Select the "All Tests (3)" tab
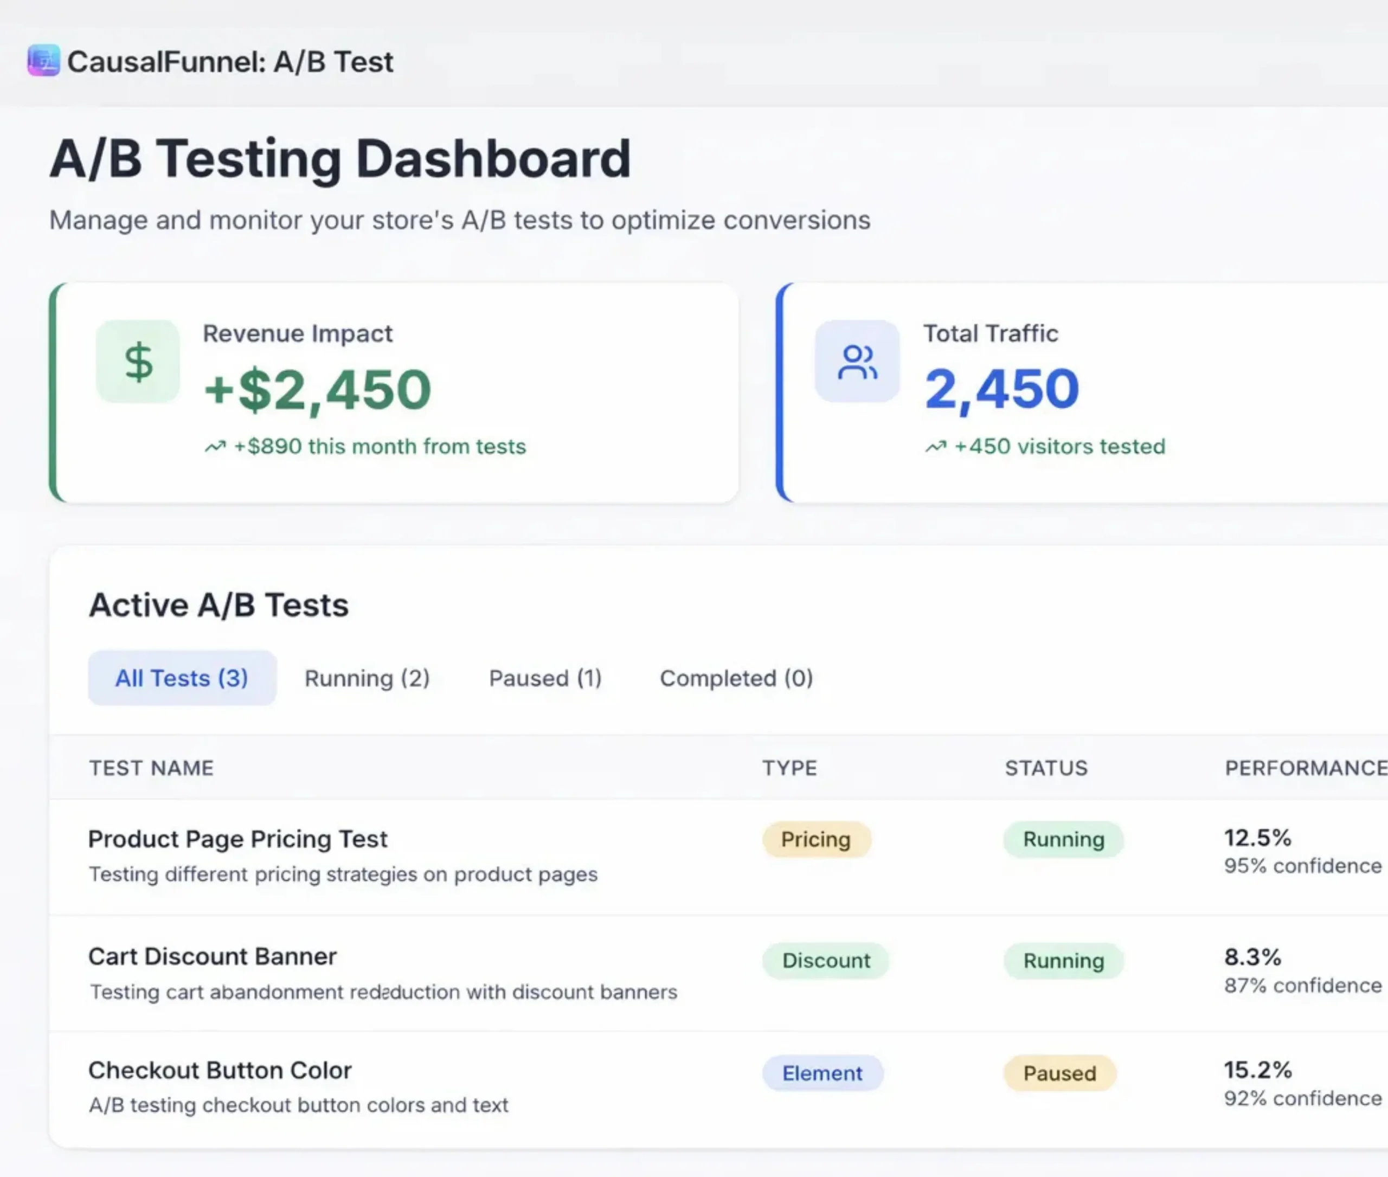1388x1177 pixels. click(182, 678)
